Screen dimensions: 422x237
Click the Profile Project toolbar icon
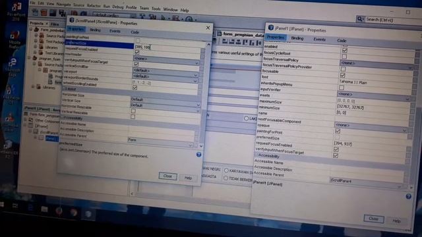click(x=189, y=19)
